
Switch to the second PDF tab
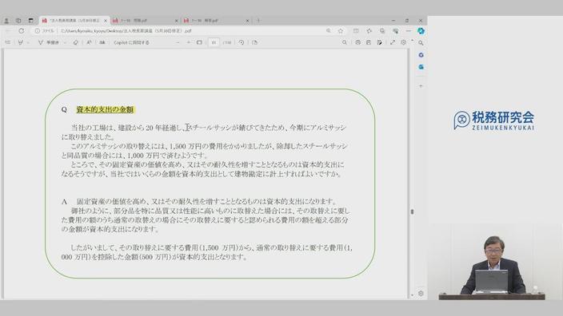click(x=145, y=21)
